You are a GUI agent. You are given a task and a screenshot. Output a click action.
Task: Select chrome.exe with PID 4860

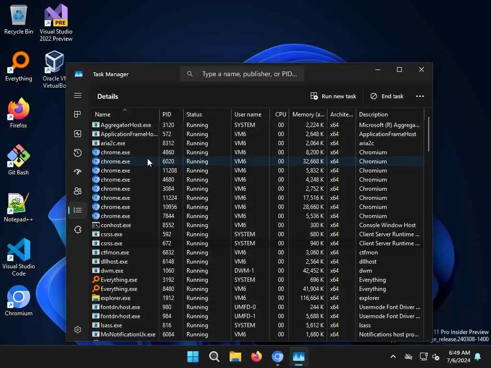point(257,152)
